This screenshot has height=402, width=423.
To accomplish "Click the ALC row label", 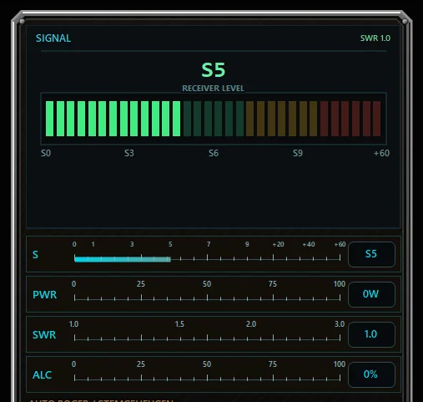I will click(x=42, y=375).
